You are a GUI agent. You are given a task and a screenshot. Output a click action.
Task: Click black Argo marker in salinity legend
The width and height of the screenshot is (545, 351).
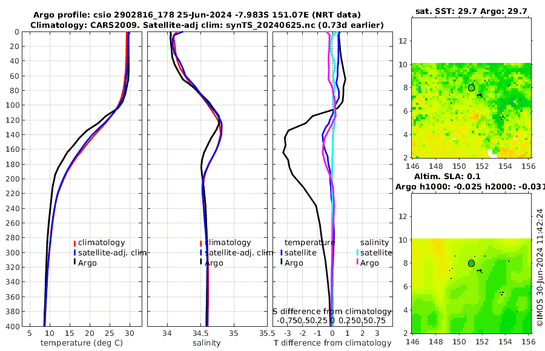(x=201, y=261)
